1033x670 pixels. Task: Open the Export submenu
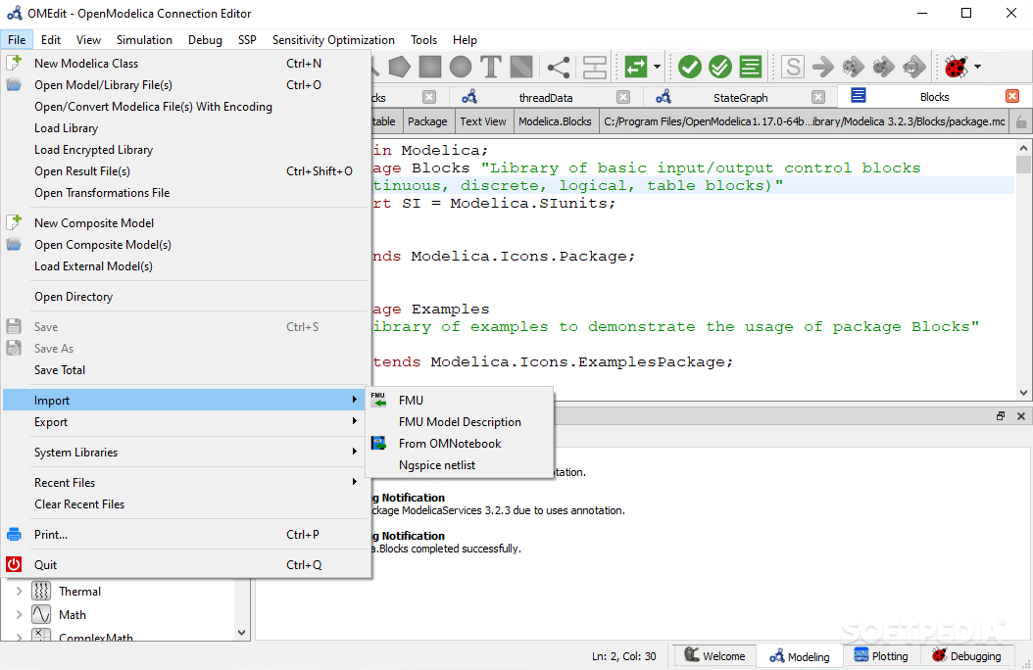(x=184, y=422)
